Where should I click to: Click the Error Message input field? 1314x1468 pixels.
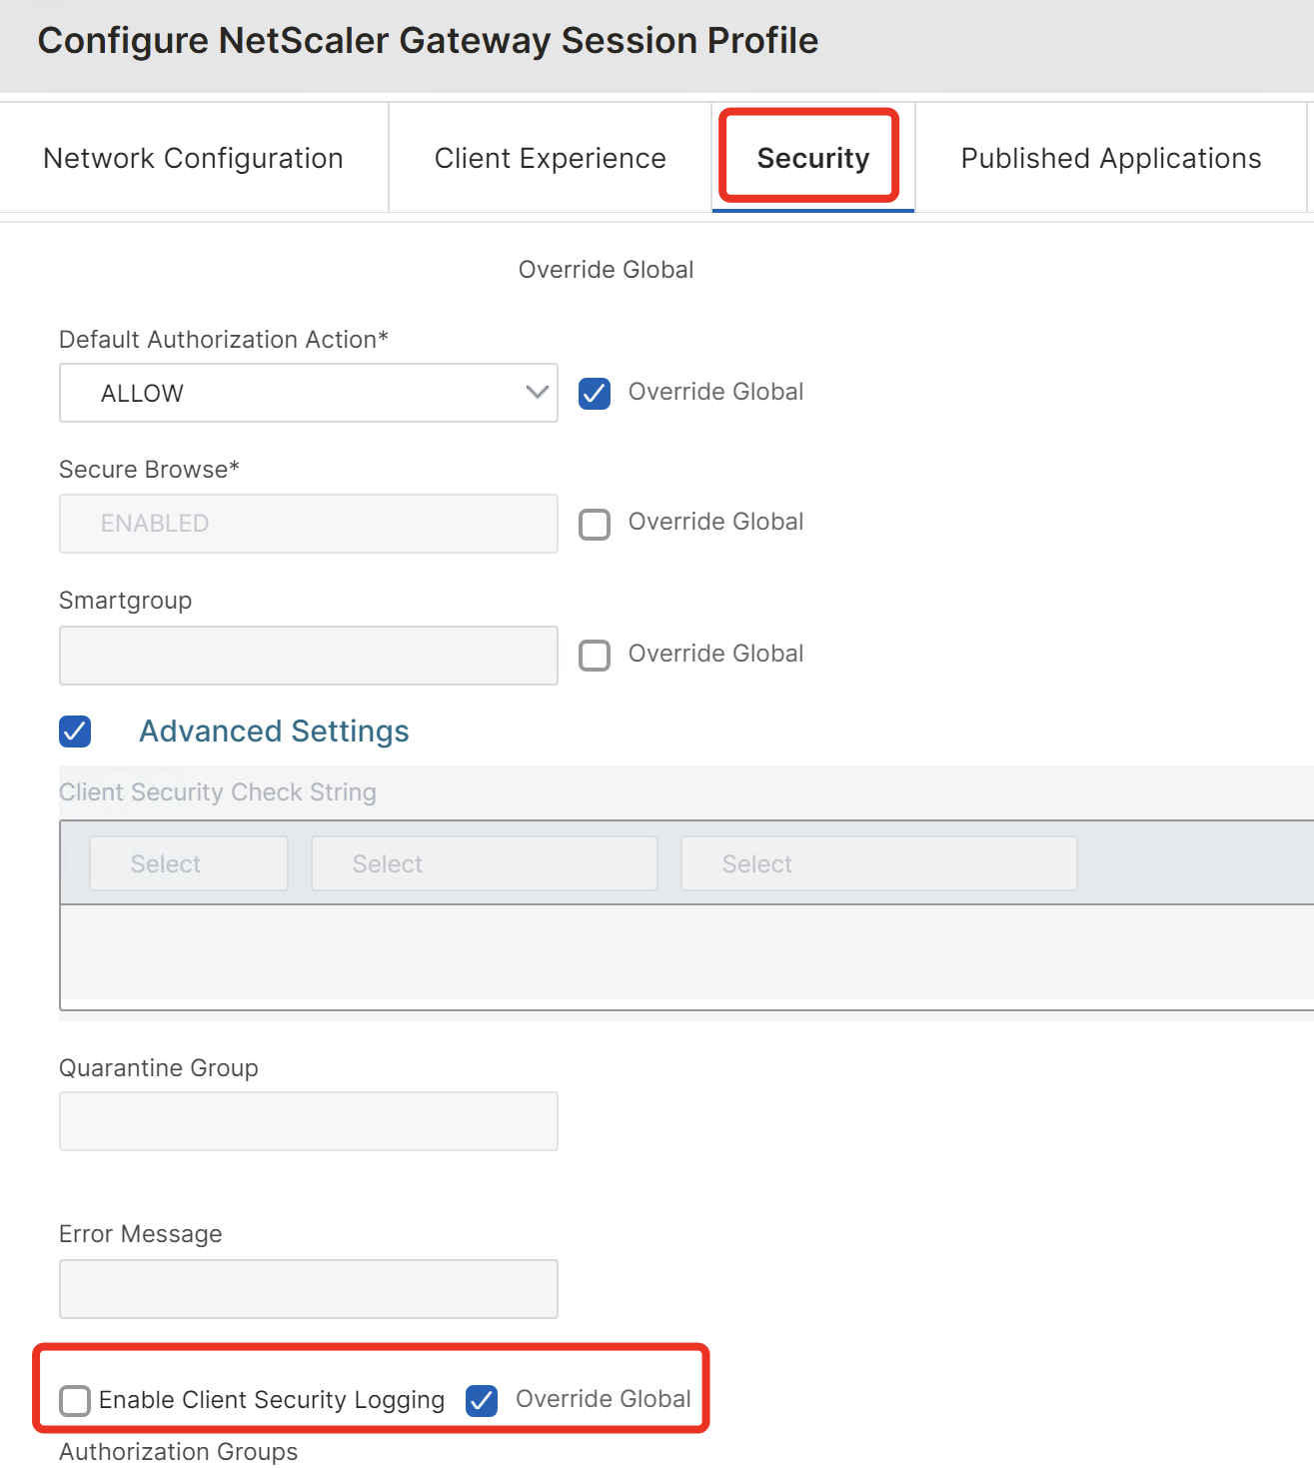[x=309, y=1289]
